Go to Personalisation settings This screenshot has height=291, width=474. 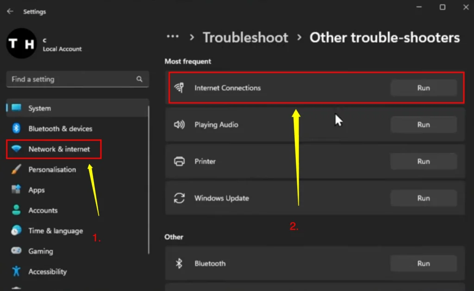(x=77, y=169)
